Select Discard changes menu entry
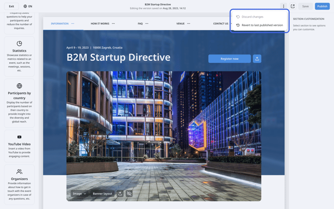Viewport: 334px width, 209px height. [259, 17]
